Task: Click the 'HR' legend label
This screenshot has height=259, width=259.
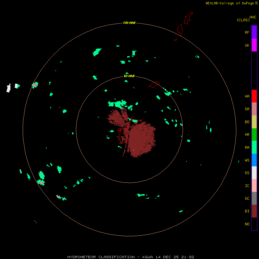Action: (247, 135)
